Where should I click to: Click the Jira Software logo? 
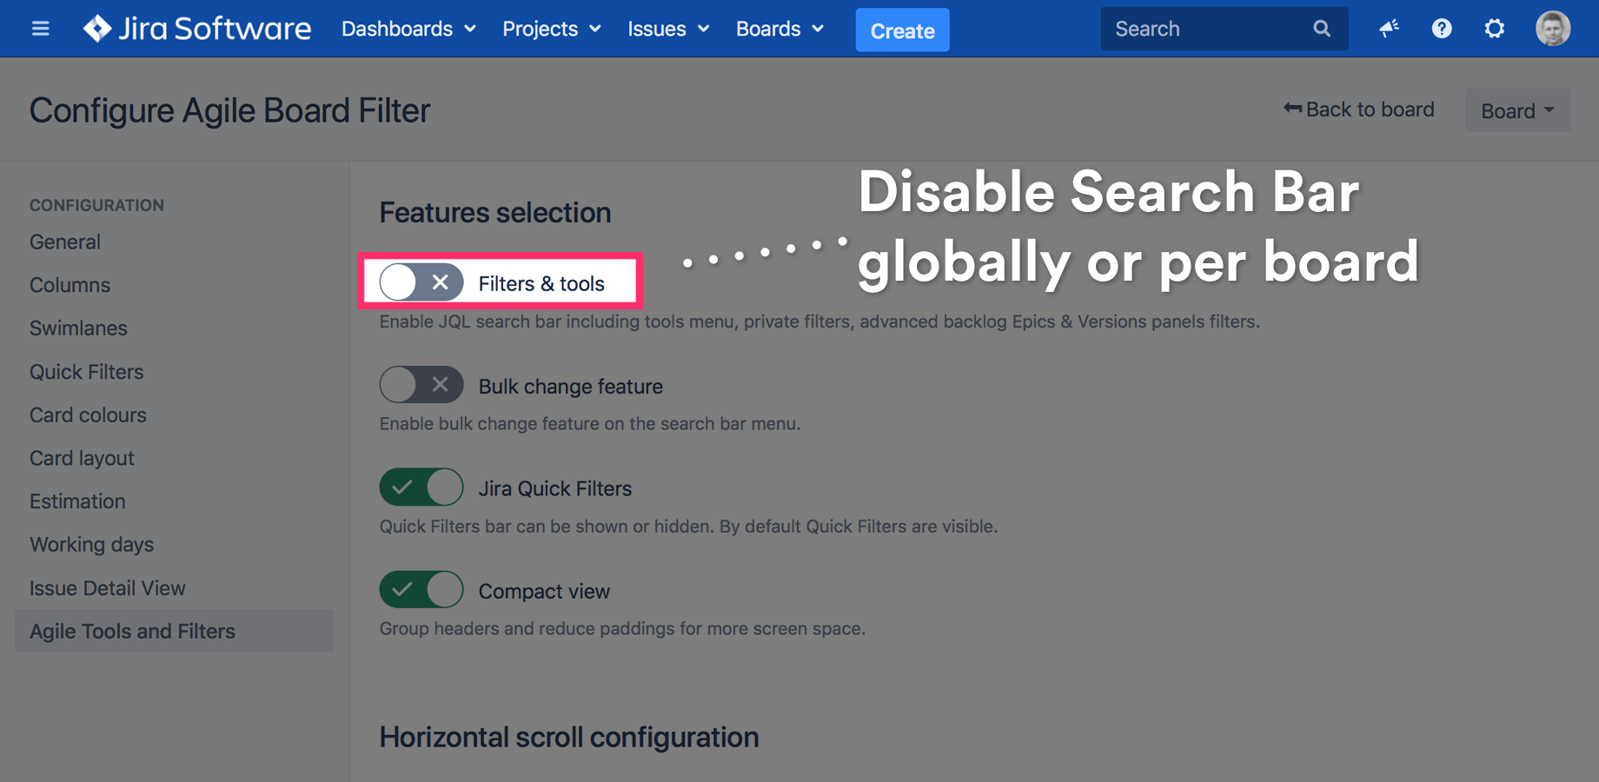click(x=197, y=29)
